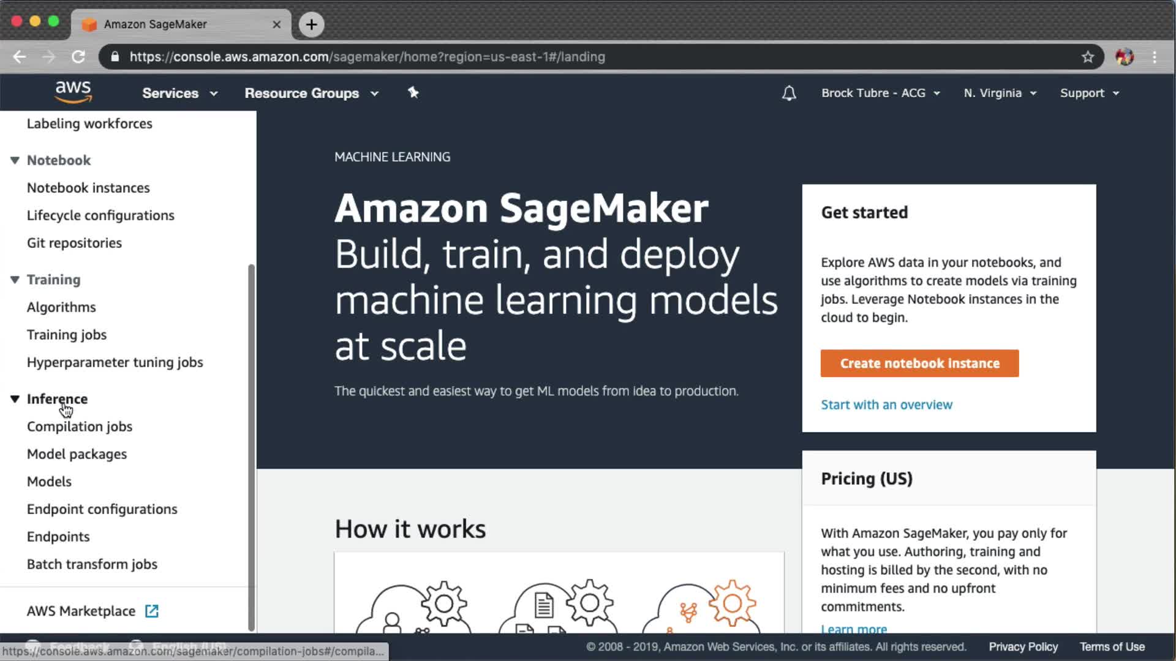Open the notifications bell icon

[789, 93]
